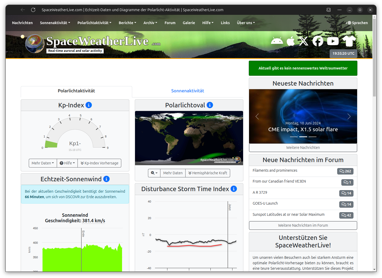Open the YouTube channel icon
The height and width of the screenshot is (278, 382).
(x=333, y=41)
